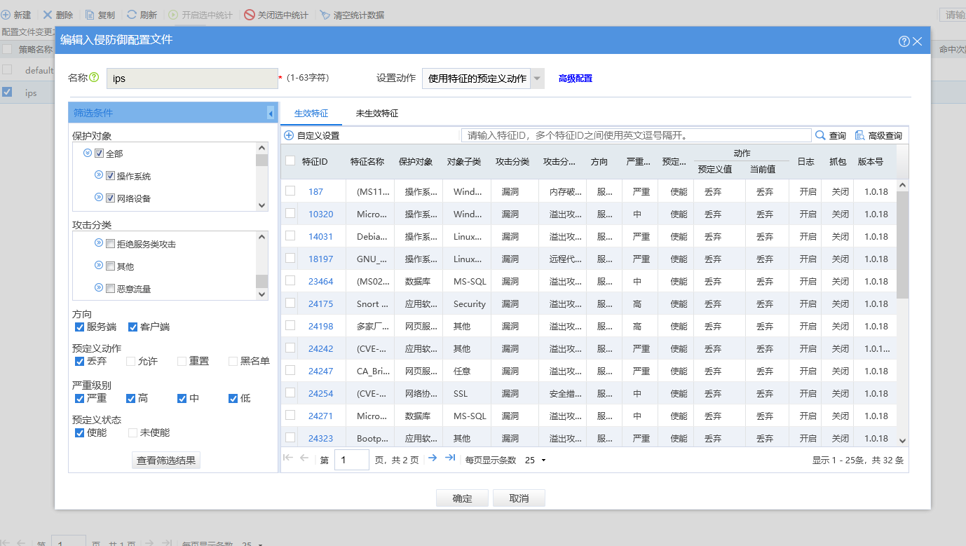Open the 高级配置 link
The height and width of the screenshot is (546, 966).
click(x=575, y=79)
